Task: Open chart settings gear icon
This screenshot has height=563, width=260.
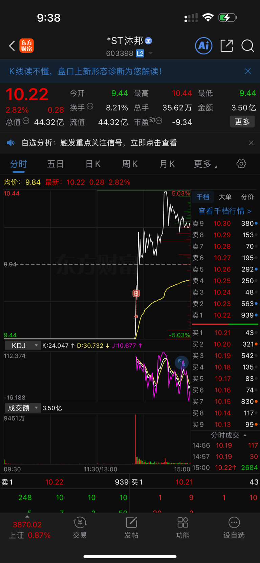Action: click(241, 164)
